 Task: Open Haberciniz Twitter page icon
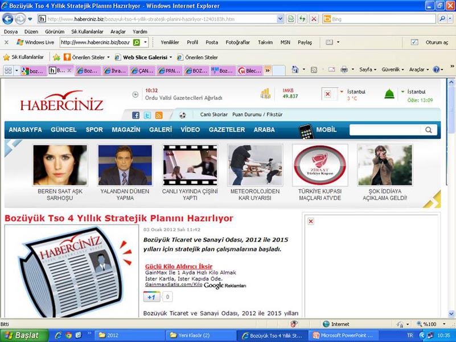point(147,115)
